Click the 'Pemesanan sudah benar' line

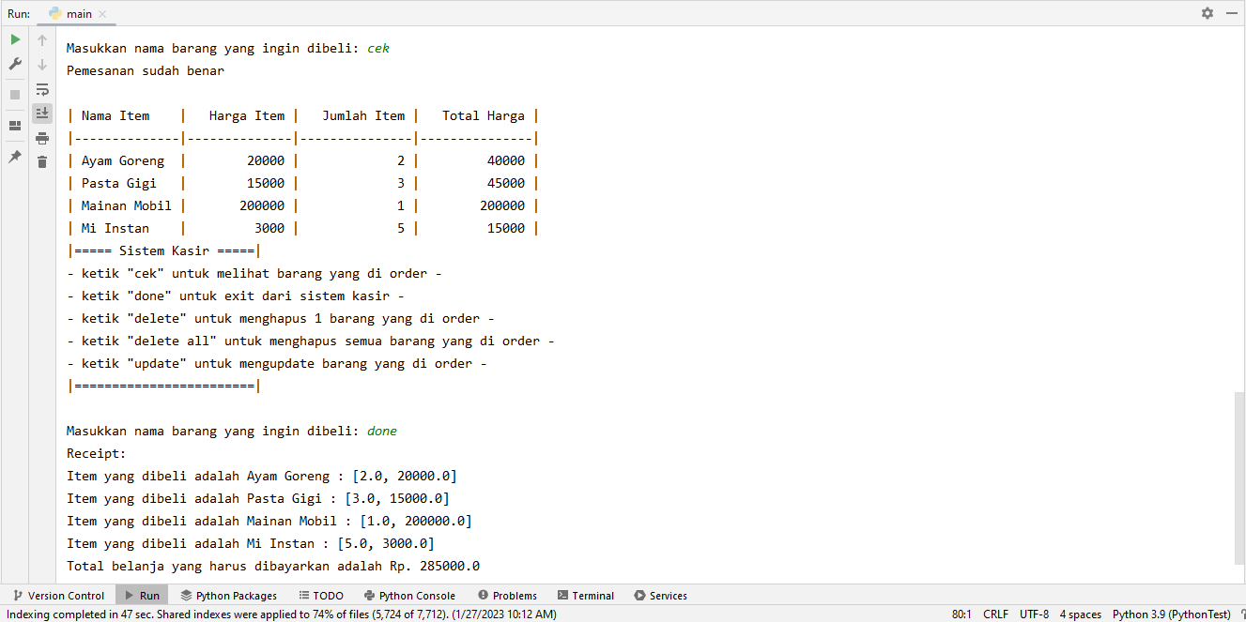pyautogui.click(x=146, y=71)
